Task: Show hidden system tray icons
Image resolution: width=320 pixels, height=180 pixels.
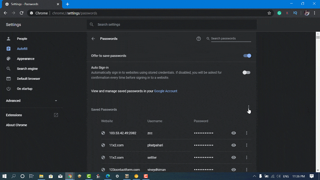Action: pyautogui.click(x=254, y=176)
